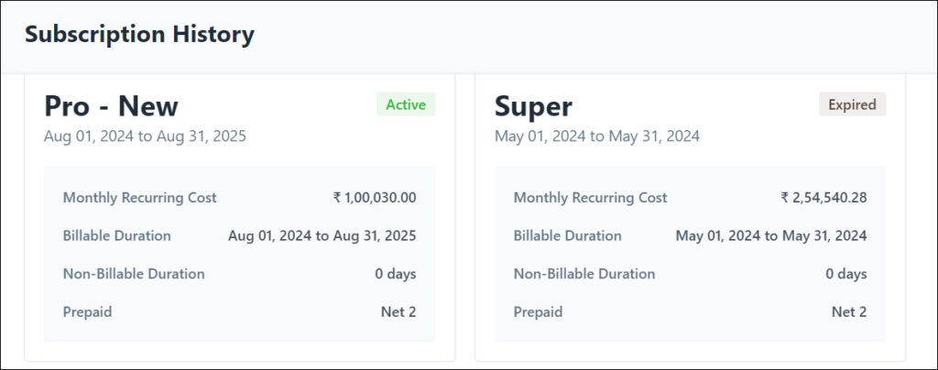Click Non-Billable Duration label in Pro - New
938x370 pixels.
point(134,274)
